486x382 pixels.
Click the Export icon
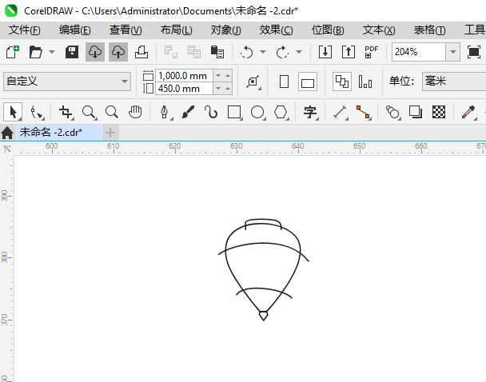tap(349, 52)
